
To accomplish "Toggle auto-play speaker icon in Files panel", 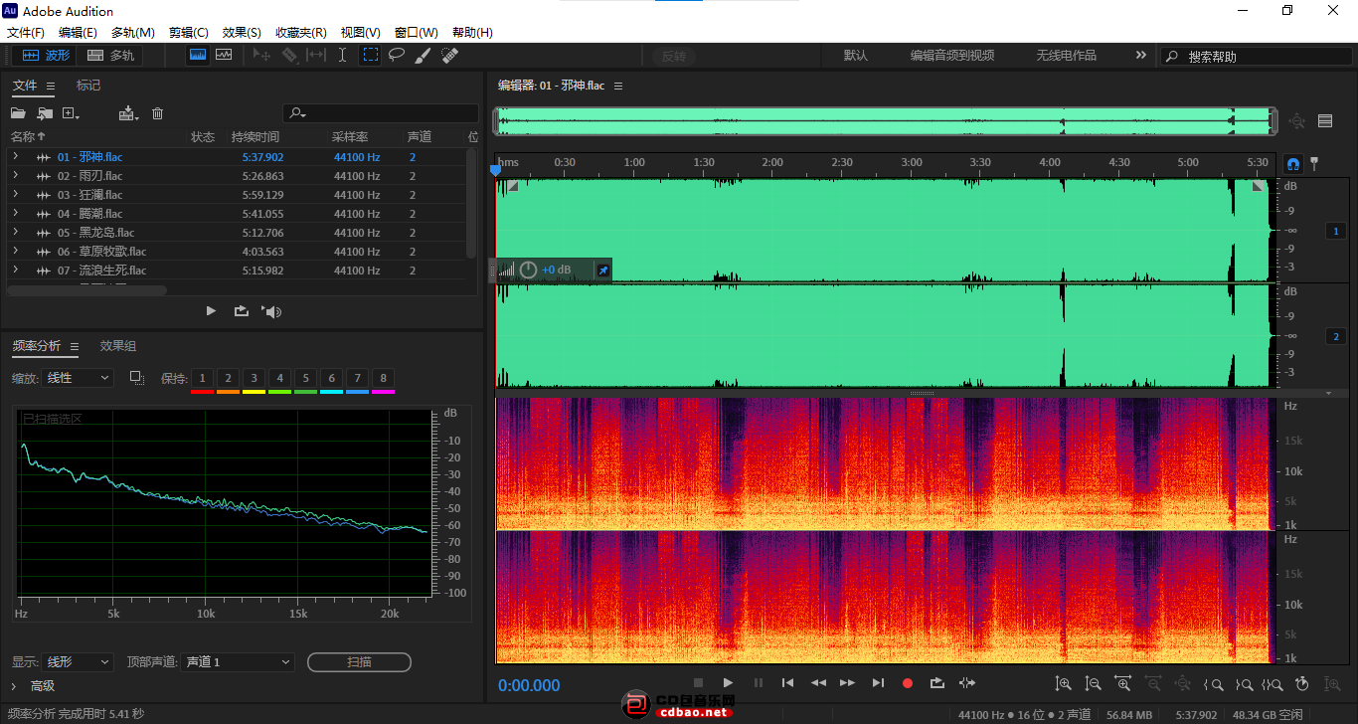I will [x=271, y=311].
